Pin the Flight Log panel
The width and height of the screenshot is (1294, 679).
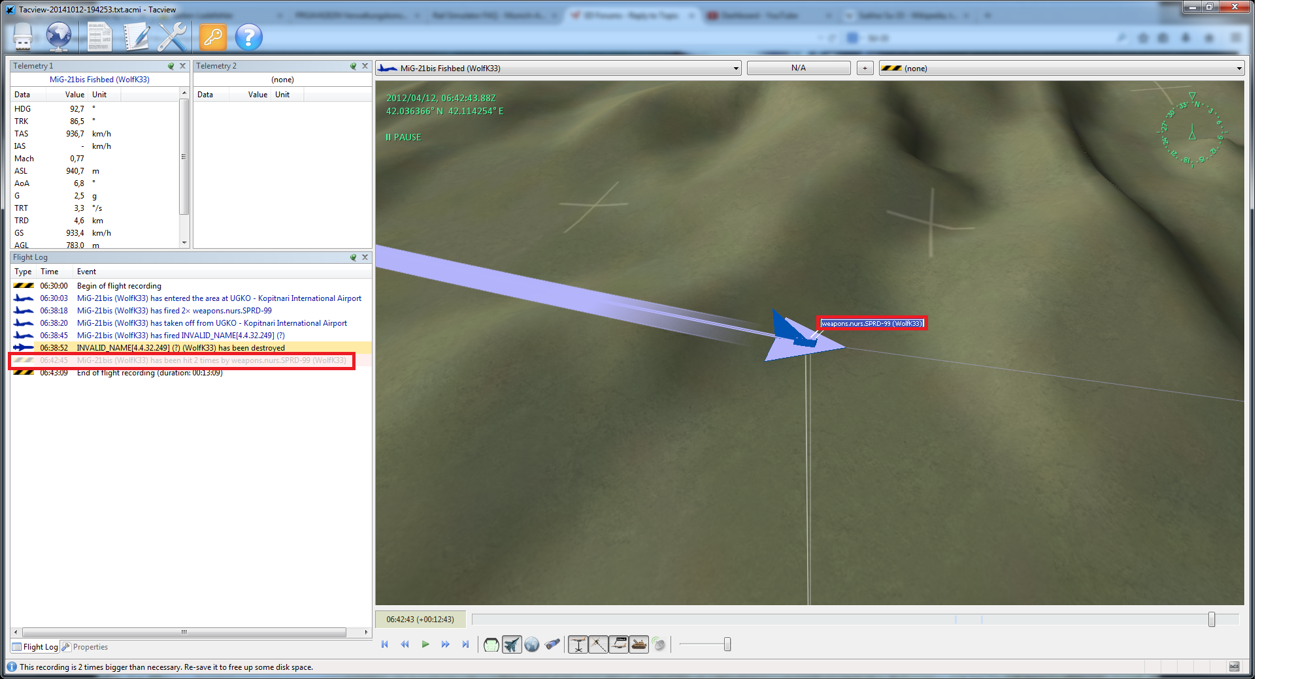354,257
